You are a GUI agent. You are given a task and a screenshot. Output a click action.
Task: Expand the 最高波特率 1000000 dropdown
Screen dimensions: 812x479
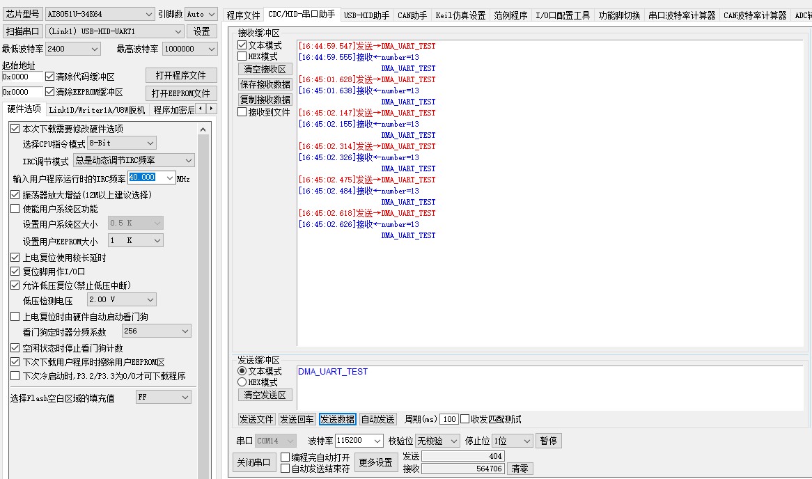[189, 49]
